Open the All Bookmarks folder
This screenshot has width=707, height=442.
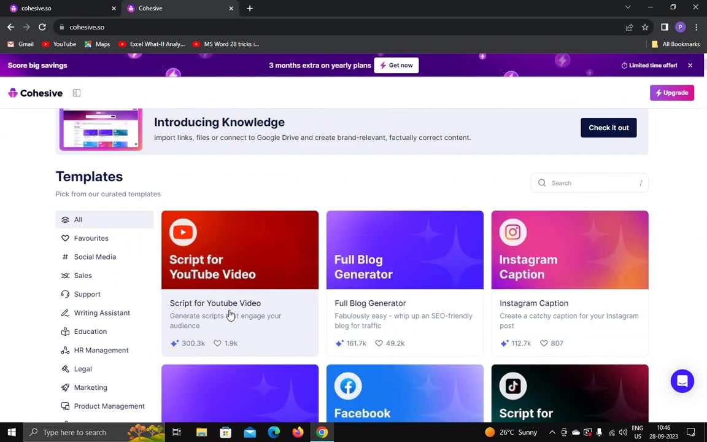pos(676,44)
